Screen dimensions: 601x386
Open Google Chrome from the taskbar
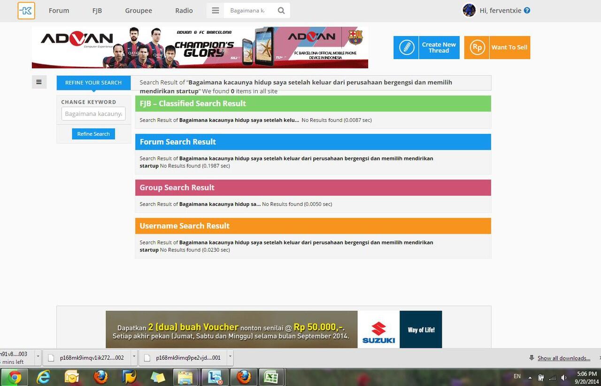click(x=15, y=377)
